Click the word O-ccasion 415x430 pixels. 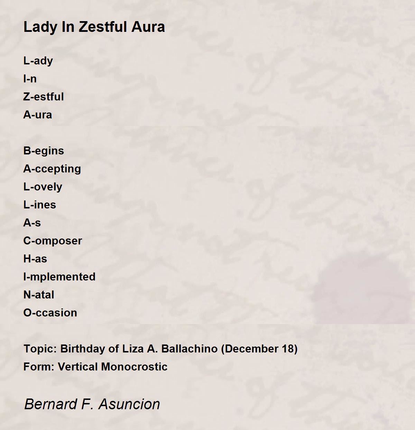pyautogui.click(x=50, y=313)
